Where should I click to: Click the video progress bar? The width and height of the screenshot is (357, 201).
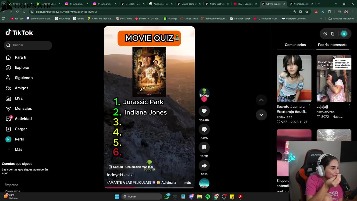pos(149,188)
